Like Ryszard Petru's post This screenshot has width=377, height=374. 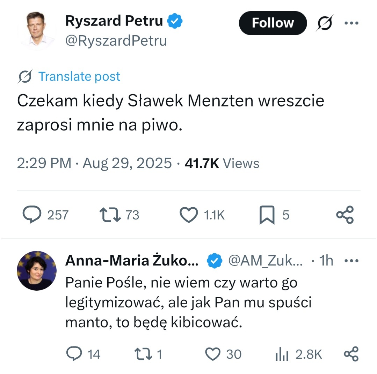pos(188,215)
